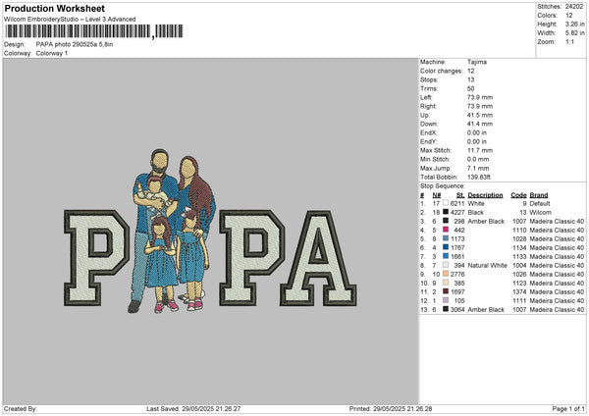The width and height of the screenshot is (589, 416).
Task: Click the code 1374 in row 11
Action: click(519, 291)
